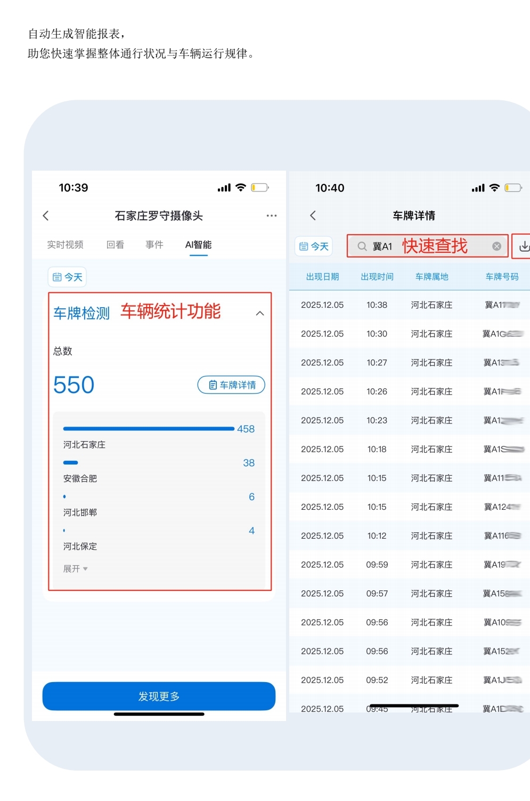Tap back arrow on camera screen
Image resolution: width=530 pixels, height=801 pixels.
46,215
